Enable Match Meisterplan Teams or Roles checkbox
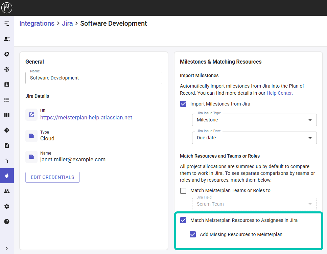The width and height of the screenshot is (327, 254). click(x=183, y=191)
